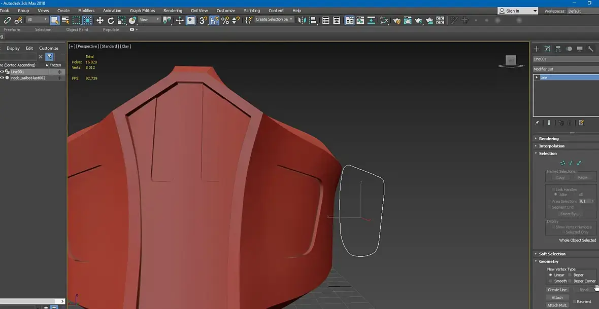Image resolution: width=599 pixels, height=309 pixels.
Task: Open the Modifiers menu
Action: 86,11
